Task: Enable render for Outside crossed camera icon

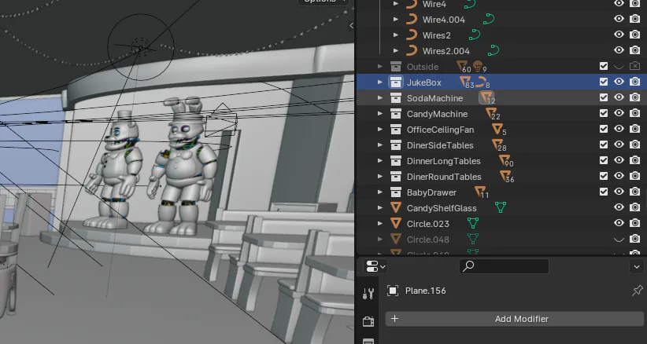Action: 634,66
